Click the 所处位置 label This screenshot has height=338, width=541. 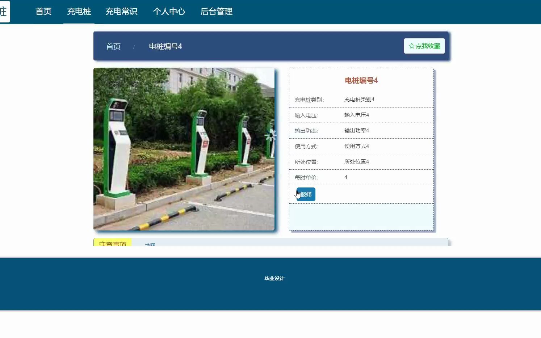(x=307, y=162)
